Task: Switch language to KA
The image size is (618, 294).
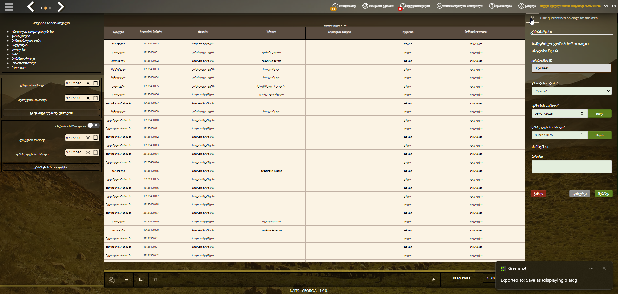Action: [x=606, y=5]
